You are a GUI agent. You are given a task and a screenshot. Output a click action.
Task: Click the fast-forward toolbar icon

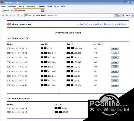point(14,15)
